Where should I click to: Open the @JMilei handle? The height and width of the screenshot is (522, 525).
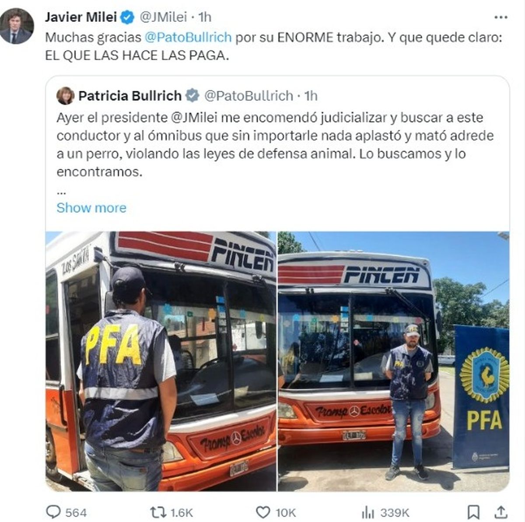(x=163, y=17)
